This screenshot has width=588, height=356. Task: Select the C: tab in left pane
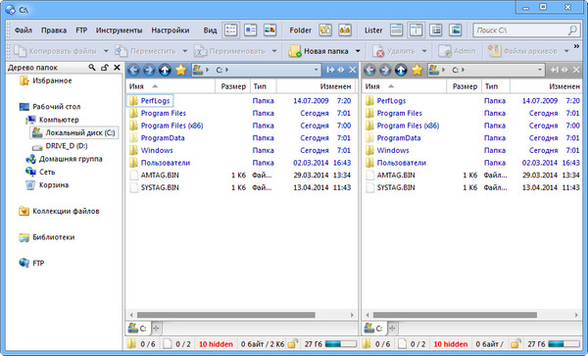(x=138, y=329)
